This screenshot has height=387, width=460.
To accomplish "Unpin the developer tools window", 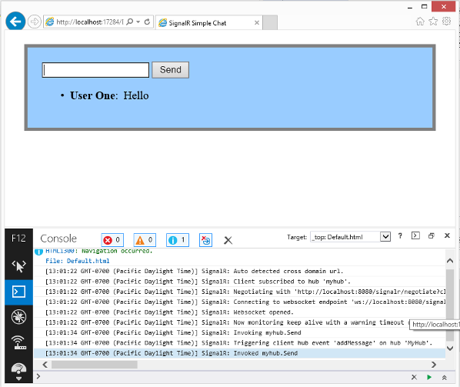I will 432,235.
